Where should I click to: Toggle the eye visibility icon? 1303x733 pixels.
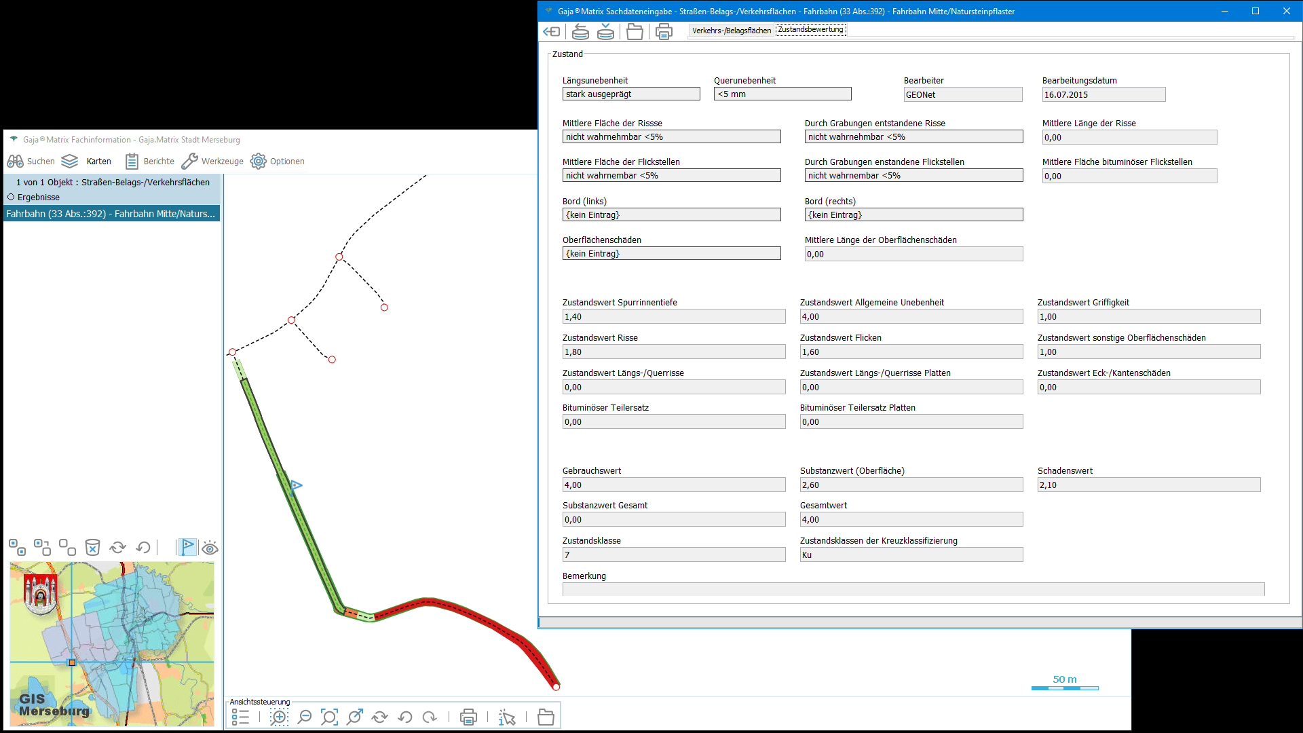click(210, 548)
